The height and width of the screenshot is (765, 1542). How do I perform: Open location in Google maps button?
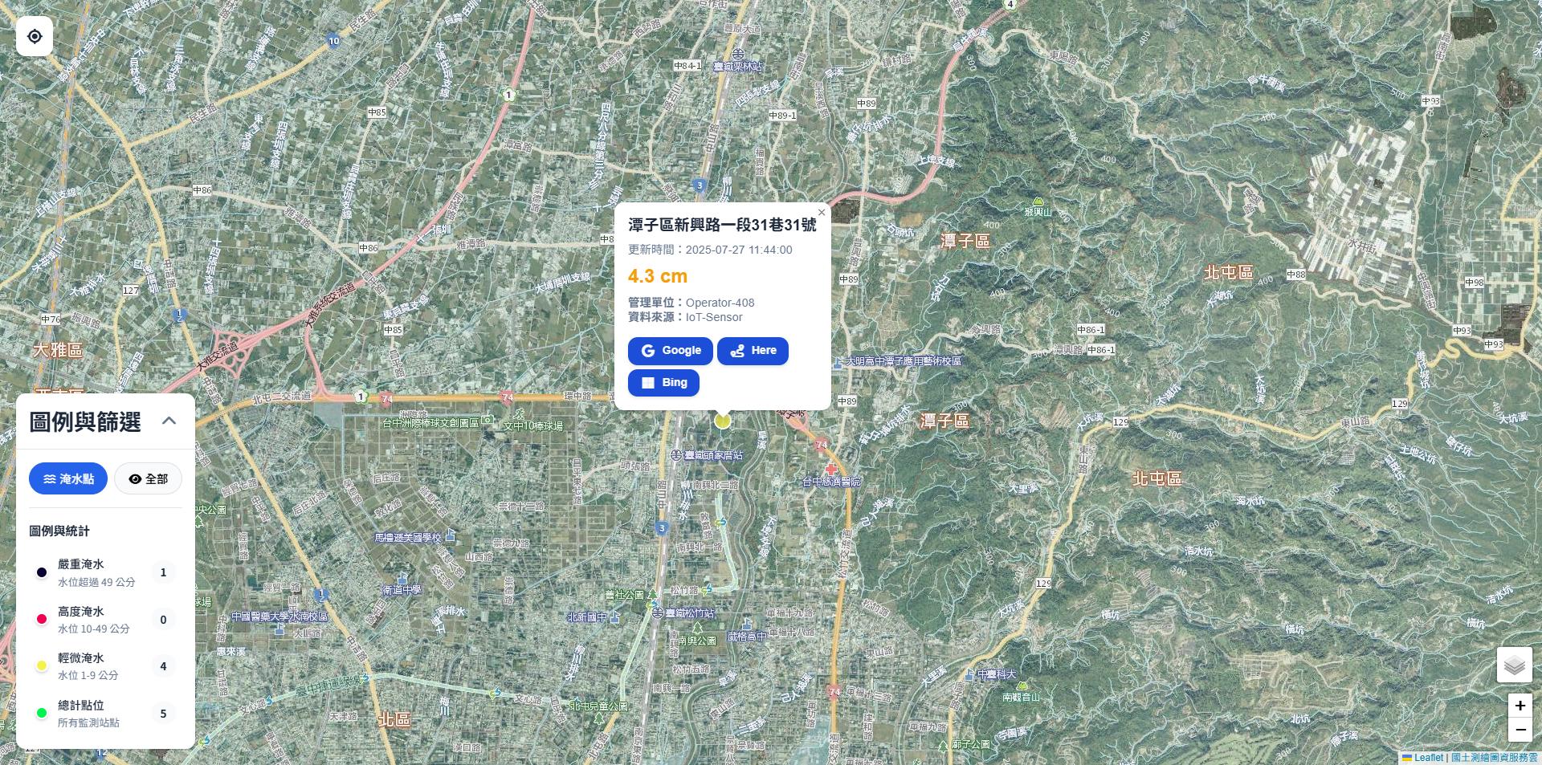671,351
